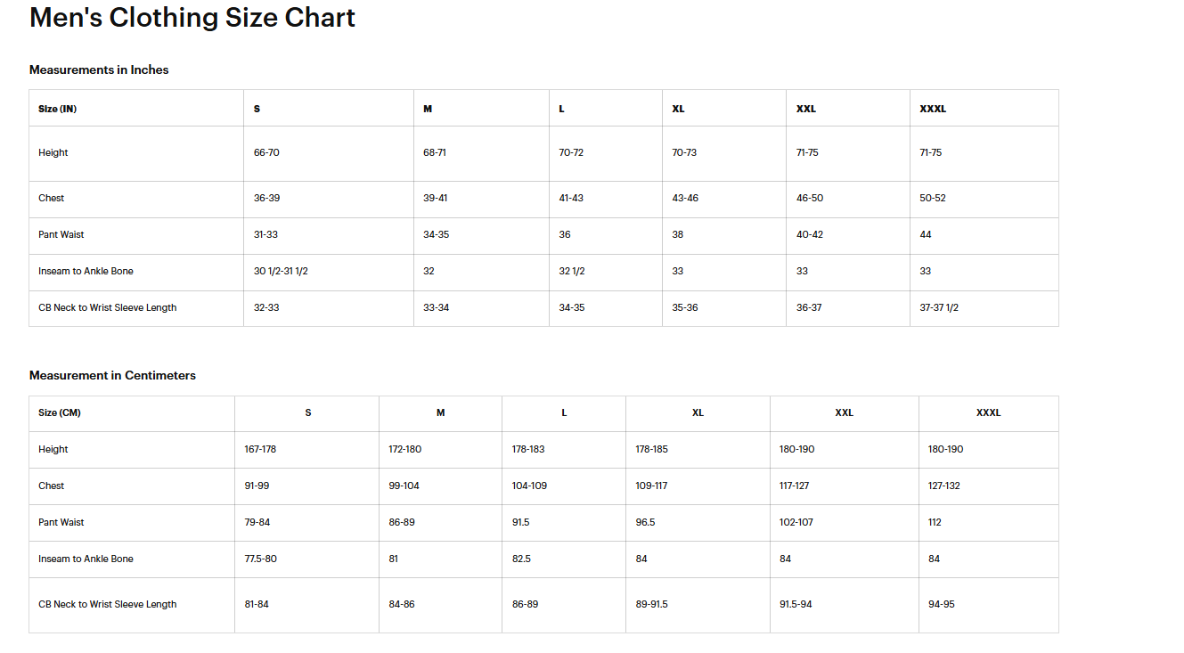Image resolution: width=1184 pixels, height=653 pixels.
Task: Click the "Men's Clothing Size Chart" title
Action: pos(192,18)
